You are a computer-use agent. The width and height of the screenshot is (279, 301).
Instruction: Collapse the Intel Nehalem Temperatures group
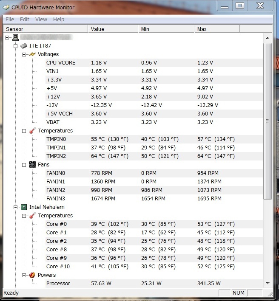click(x=24, y=216)
